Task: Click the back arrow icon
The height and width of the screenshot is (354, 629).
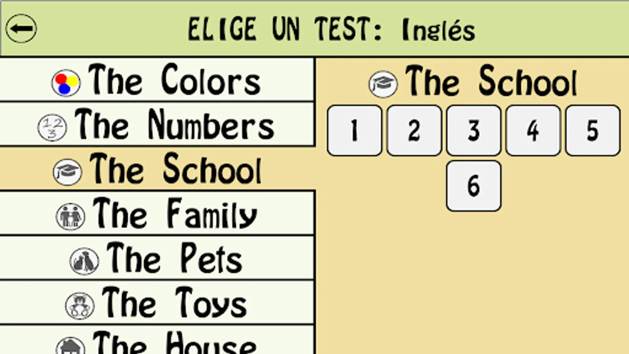Action: [21, 28]
